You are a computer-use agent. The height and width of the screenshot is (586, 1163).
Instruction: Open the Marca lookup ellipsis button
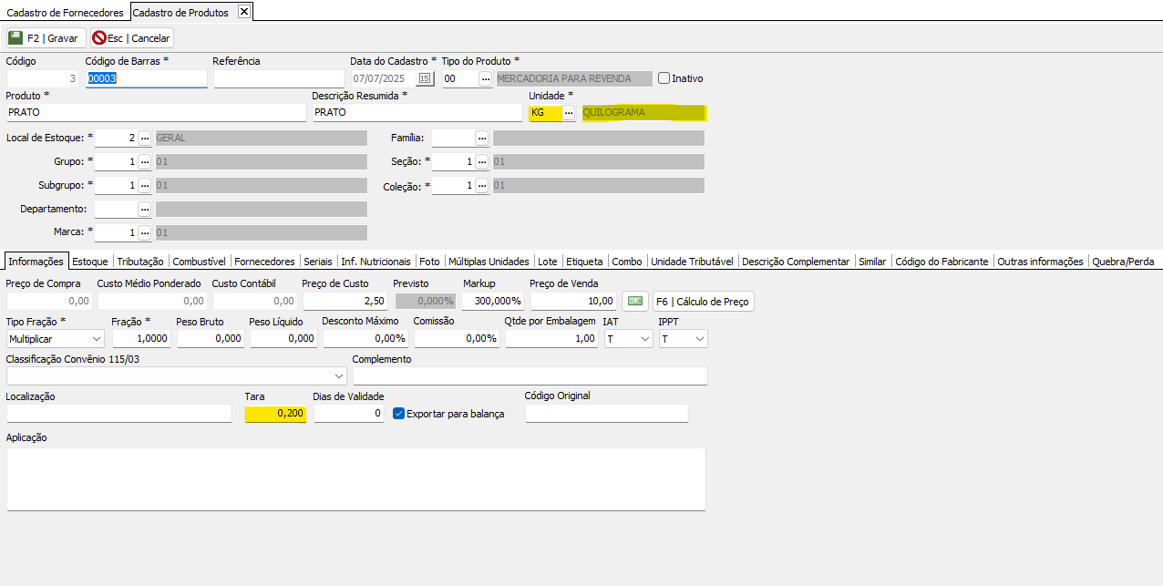tap(144, 232)
